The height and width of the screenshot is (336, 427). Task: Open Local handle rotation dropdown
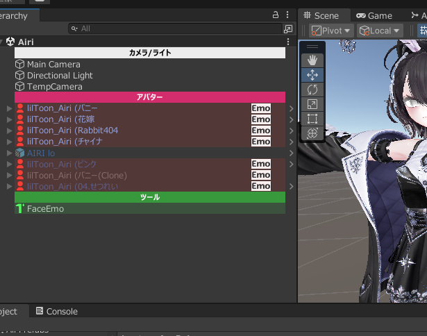pyautogui.click(x=379, y=31)
